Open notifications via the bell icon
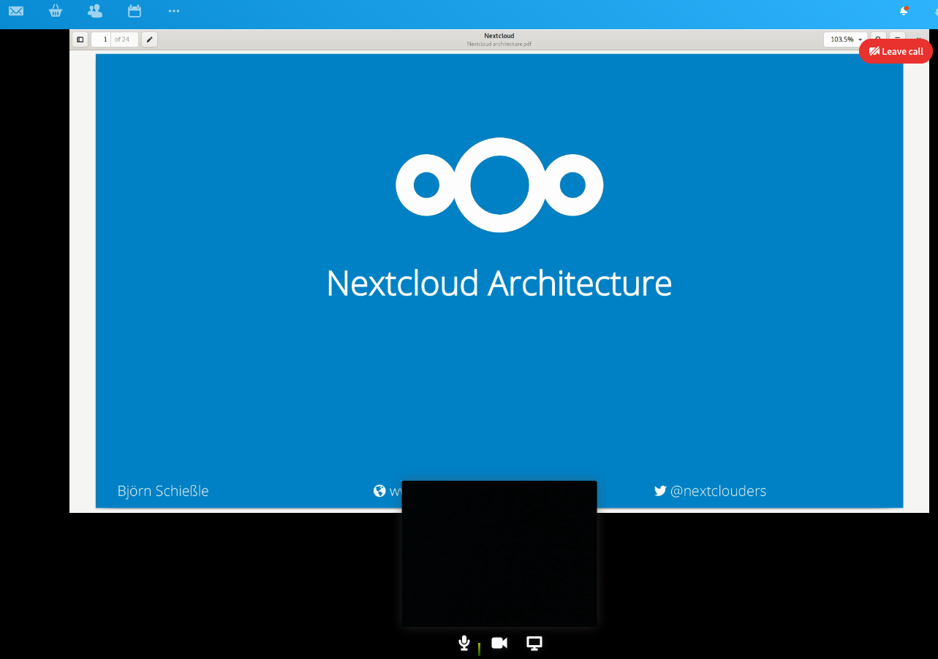938x659 pixels. pyautogui.click(x=904, y=12)
